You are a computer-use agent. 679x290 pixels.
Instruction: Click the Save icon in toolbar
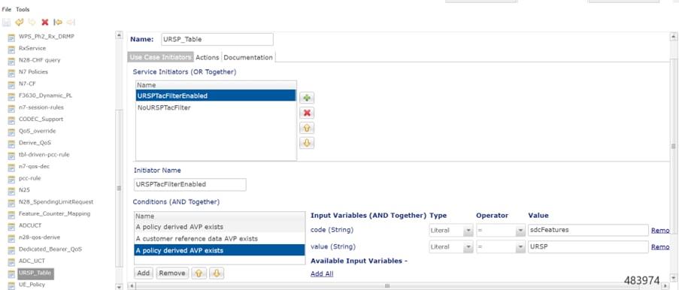[7, 22]
